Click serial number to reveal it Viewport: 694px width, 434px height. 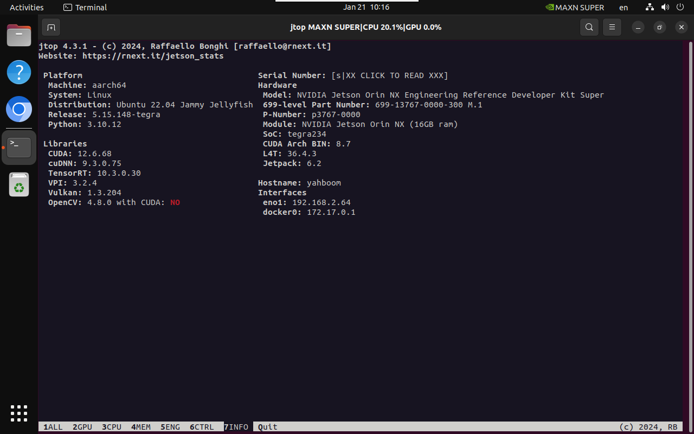tap(389, 75)
